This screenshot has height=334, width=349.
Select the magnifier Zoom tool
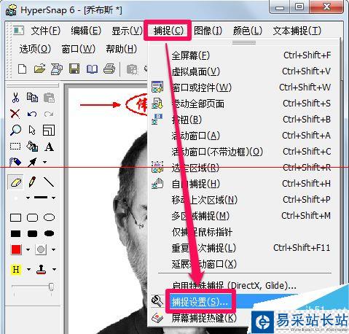tap(15, 131)
